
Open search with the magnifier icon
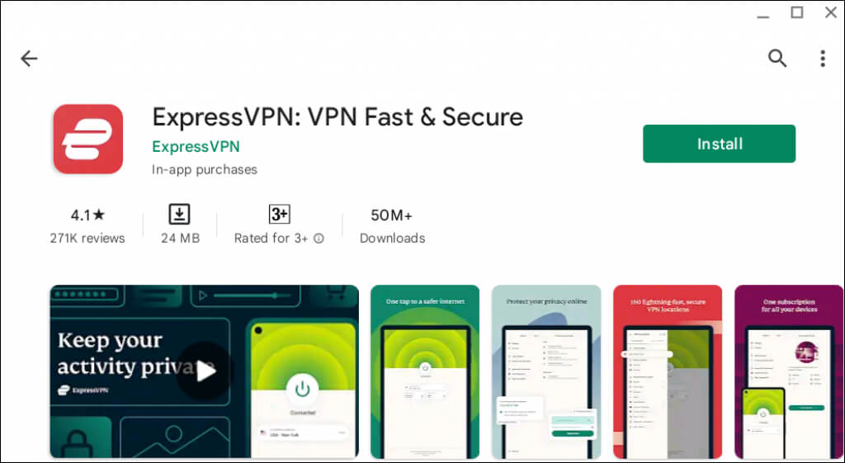click(777, 59)
